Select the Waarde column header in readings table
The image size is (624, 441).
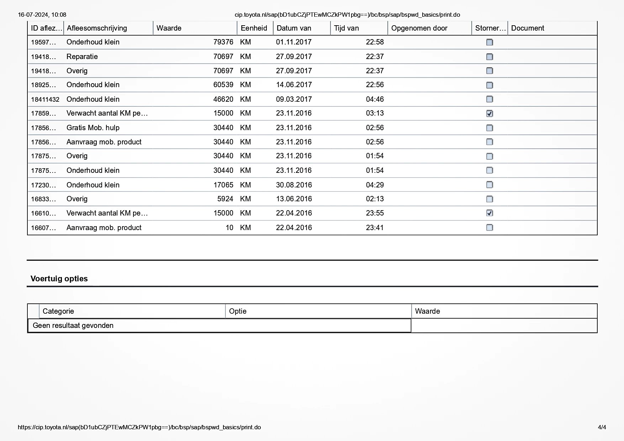pyautogui.click(x=195, y=28)
